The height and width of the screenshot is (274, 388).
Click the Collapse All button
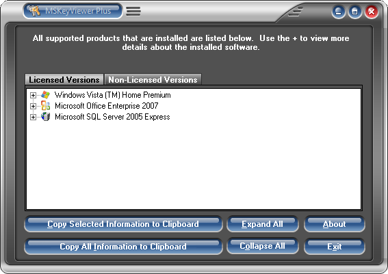[x=262, y=246]
